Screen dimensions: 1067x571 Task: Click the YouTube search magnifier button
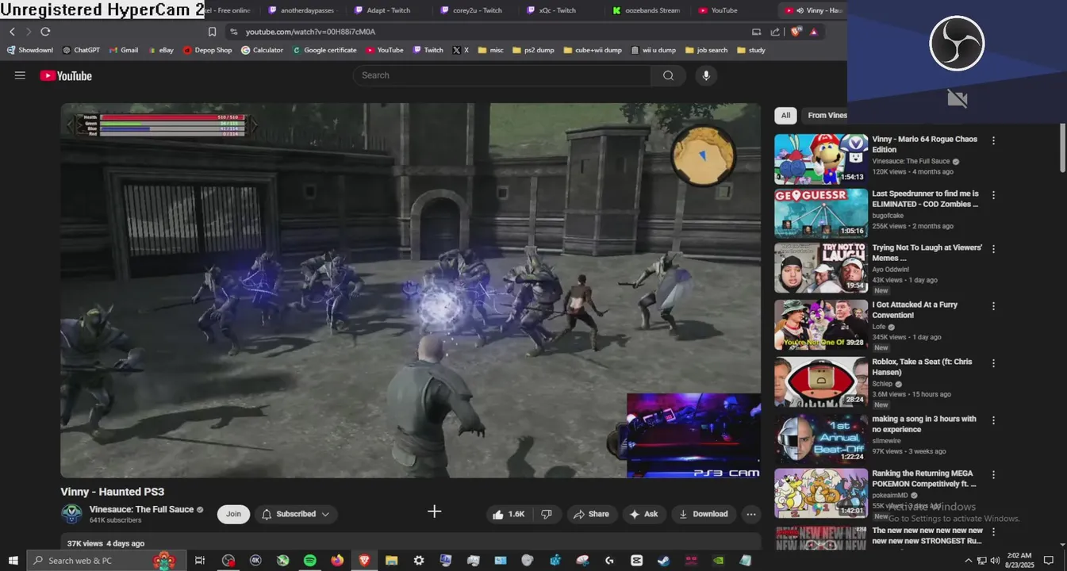click(x=668, y=75)
